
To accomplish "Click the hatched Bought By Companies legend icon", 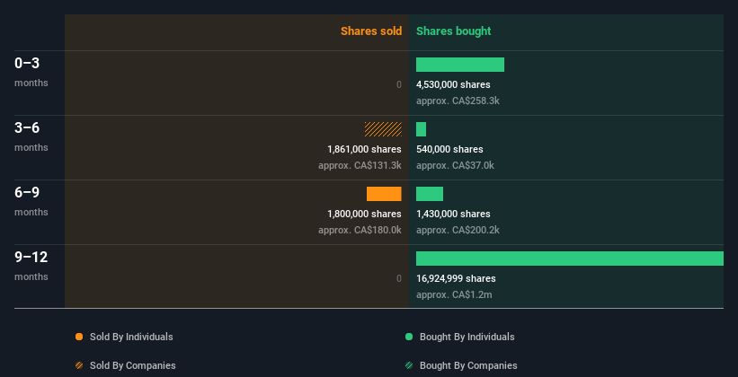I will click(x=409, y=365).
